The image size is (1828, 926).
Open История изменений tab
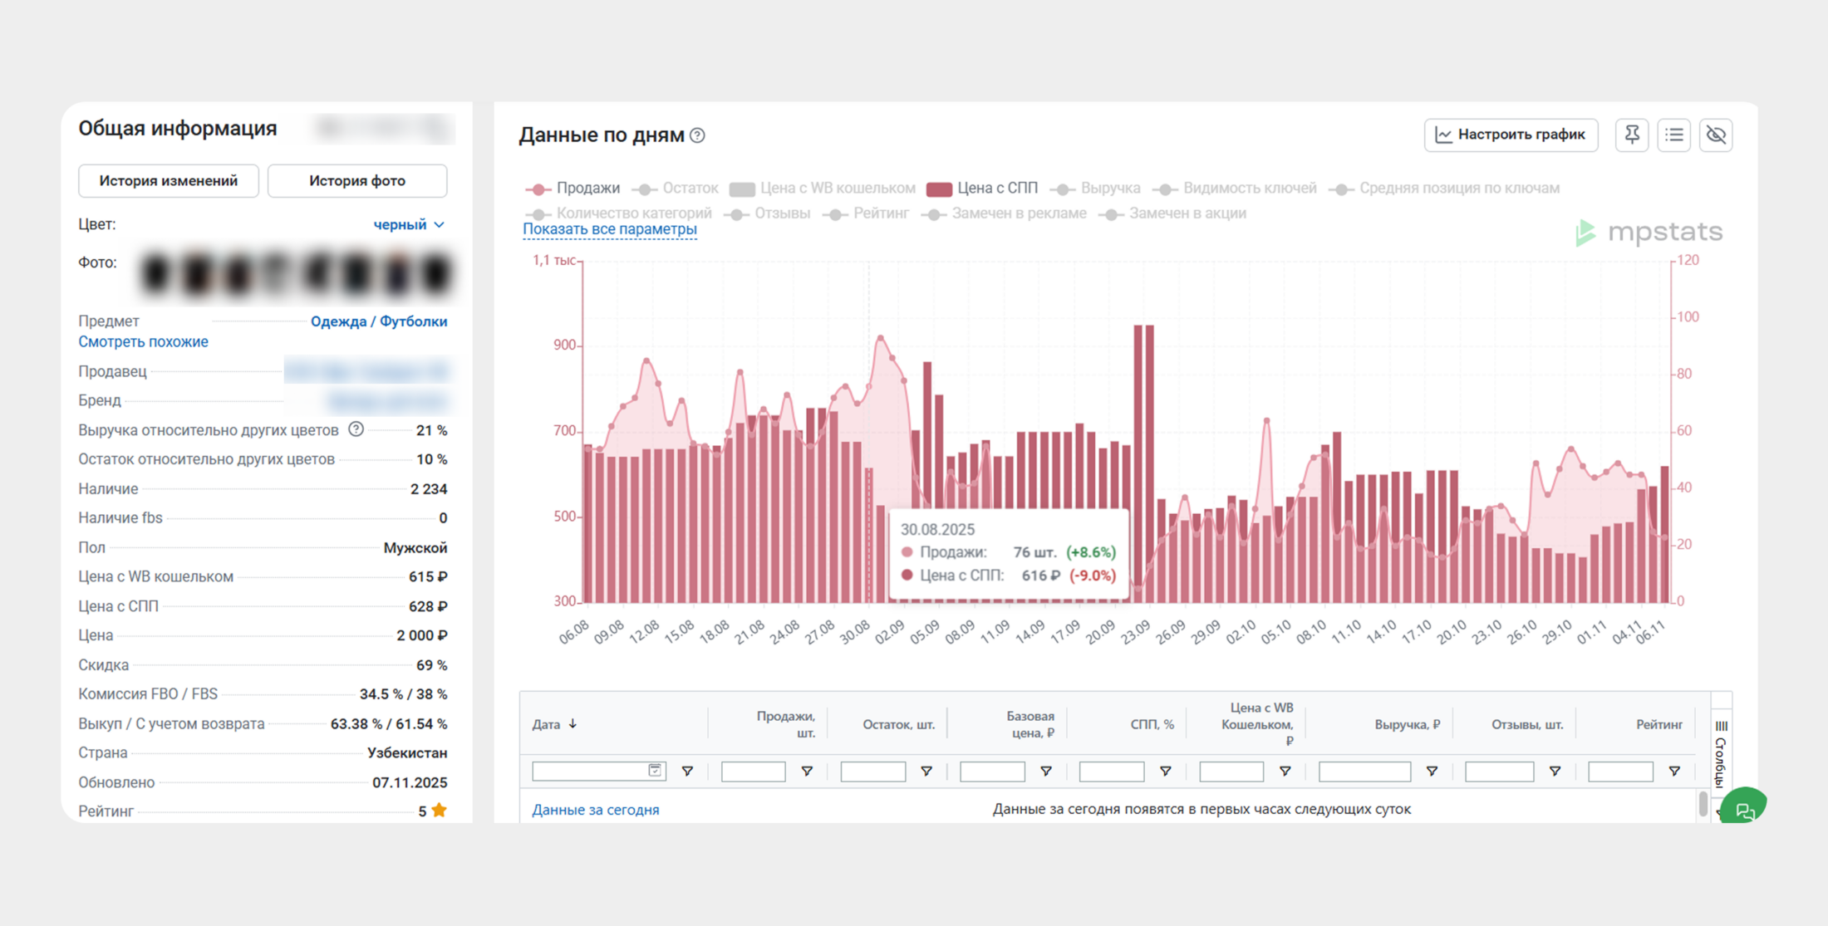(x=168, y=181)
